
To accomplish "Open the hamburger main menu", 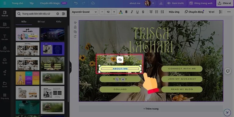I will tap(5, 3).
